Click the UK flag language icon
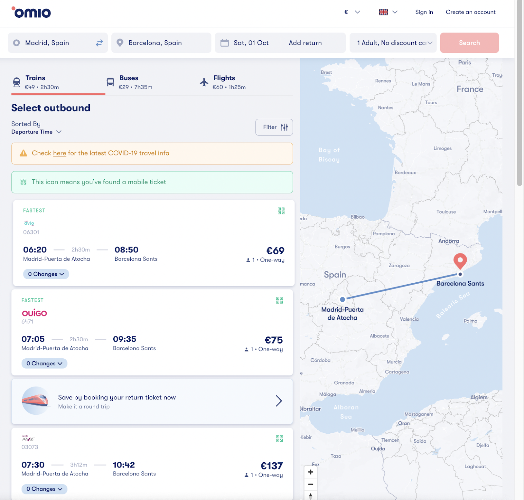 (x=384, y=12)
